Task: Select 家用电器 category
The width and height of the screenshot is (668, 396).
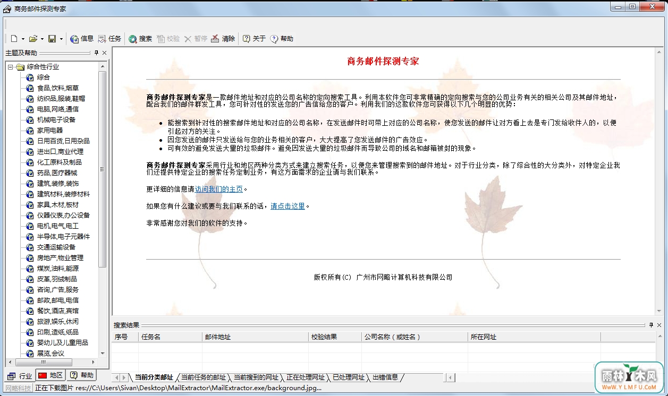Action: (50, 130)
